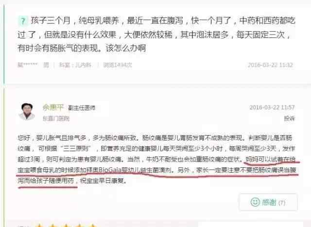
Task: Click the green question mark icon
Action: click(x=23, y=21)
